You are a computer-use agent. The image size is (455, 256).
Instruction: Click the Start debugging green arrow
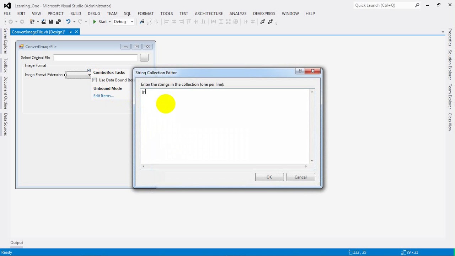95,22
